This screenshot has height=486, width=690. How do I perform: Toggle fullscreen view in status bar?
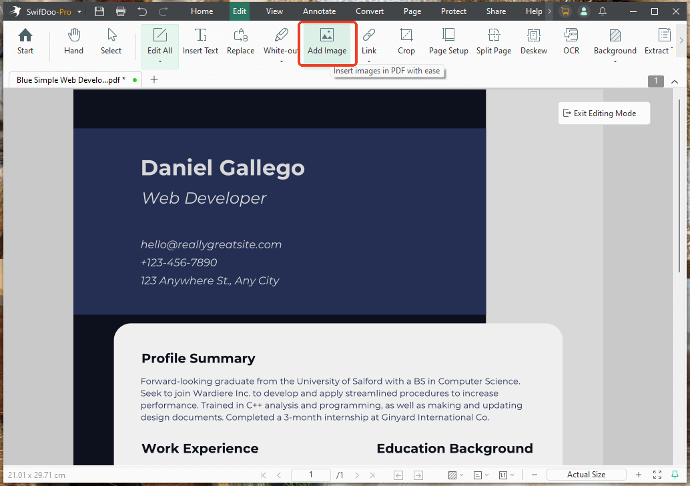[657, 475]
